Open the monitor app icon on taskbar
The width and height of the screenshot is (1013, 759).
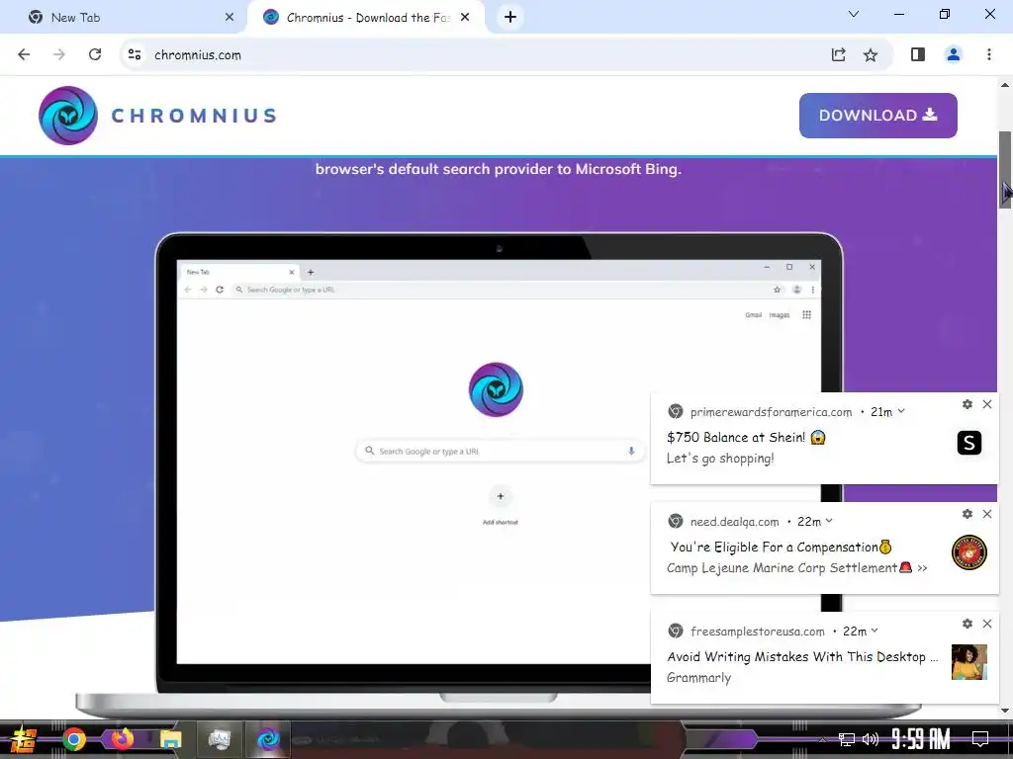pyautogui.click(x=220, y=739)
